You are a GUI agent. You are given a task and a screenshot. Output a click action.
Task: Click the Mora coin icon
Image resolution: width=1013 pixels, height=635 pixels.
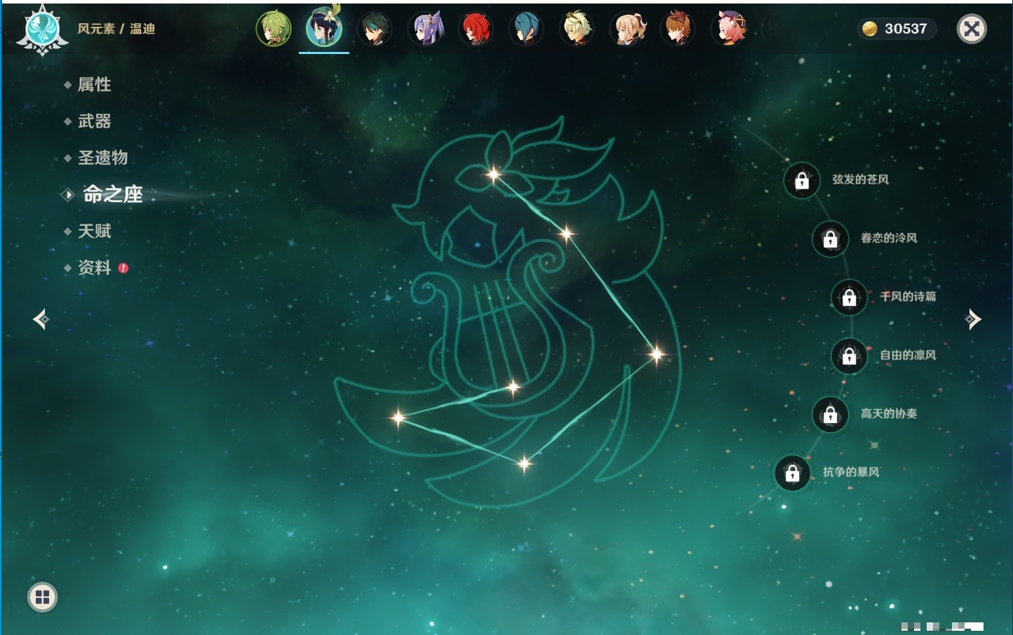870,29
